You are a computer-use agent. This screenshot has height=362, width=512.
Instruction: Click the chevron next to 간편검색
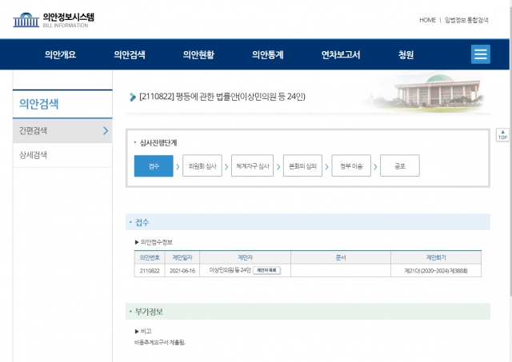[106, 131]
